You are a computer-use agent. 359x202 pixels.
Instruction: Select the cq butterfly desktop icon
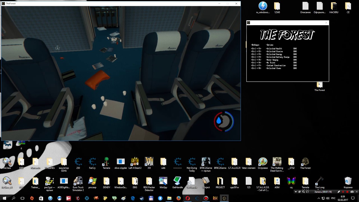(291, 183)
